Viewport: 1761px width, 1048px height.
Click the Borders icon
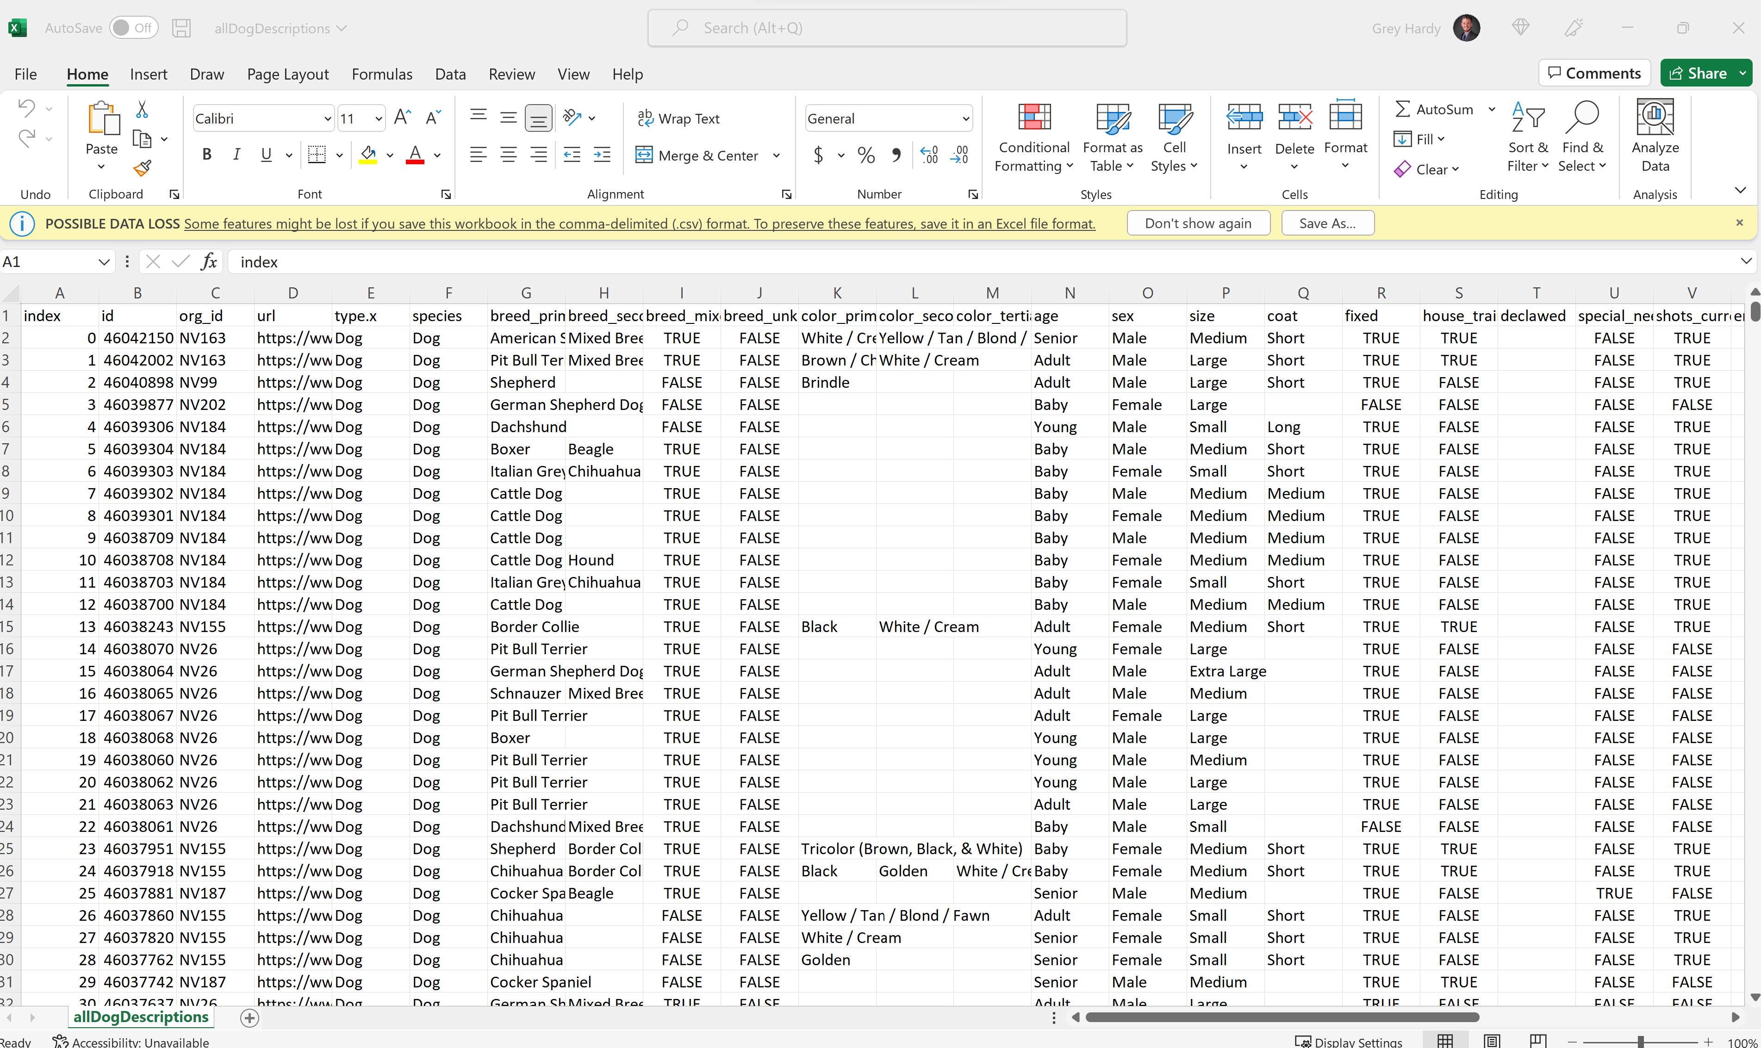click(317, 155)
